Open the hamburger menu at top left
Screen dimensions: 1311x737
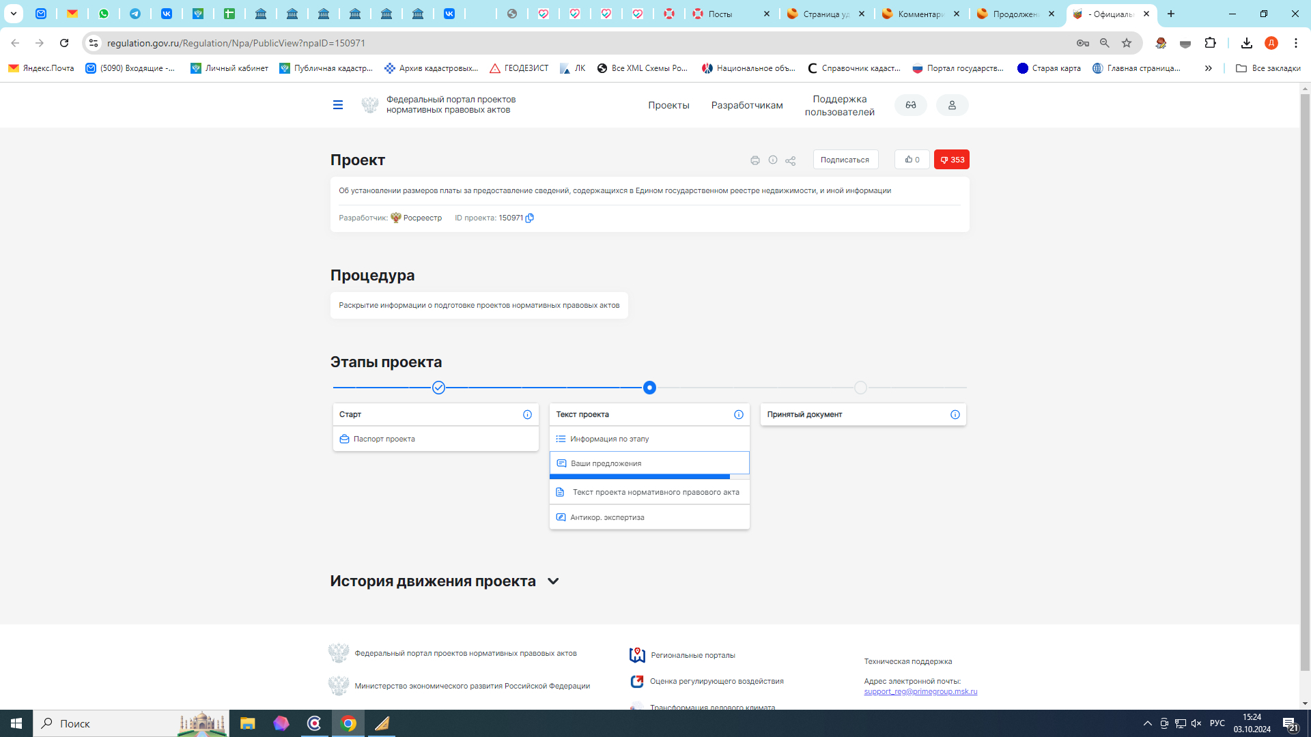point(337,105)
